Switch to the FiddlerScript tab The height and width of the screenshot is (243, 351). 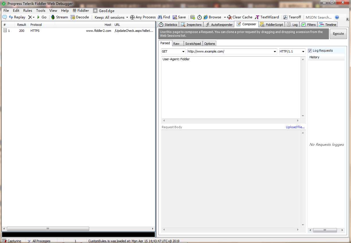pyautogui.click(x=272, y=25)
